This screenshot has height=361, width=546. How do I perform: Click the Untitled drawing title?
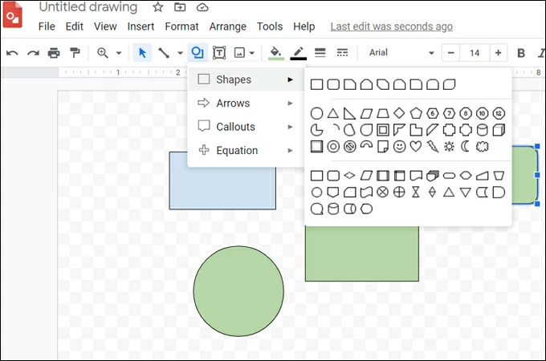(88, 7)
